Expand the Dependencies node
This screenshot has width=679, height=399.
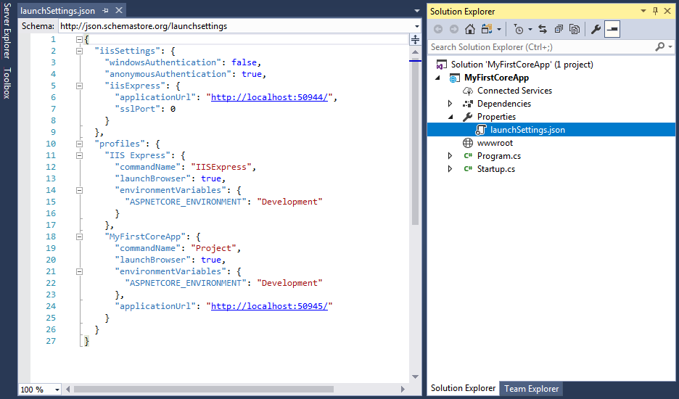click(x=450, y=104)
